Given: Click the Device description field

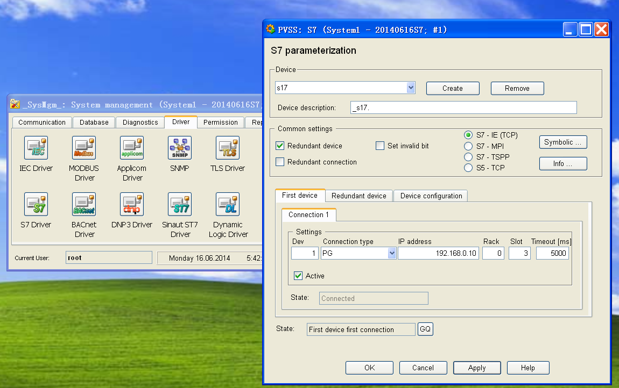Looking at the screenshot, I should [463, 107].
